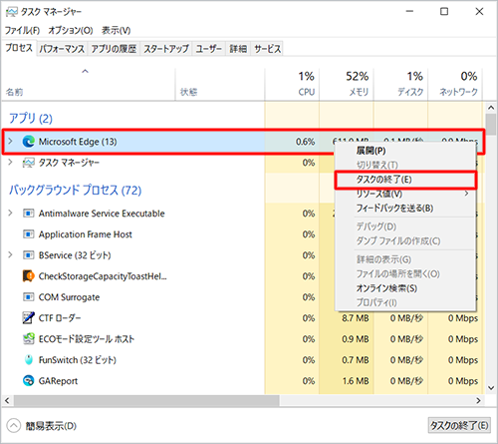Click the 簡易表示(D) link
This screenshot has width=498, height=444.
point(51,426)
